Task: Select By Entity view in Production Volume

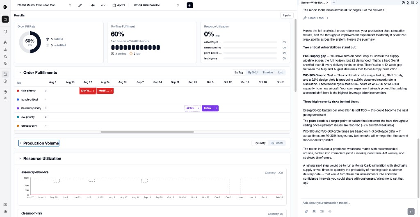Action: click(260, 143)
